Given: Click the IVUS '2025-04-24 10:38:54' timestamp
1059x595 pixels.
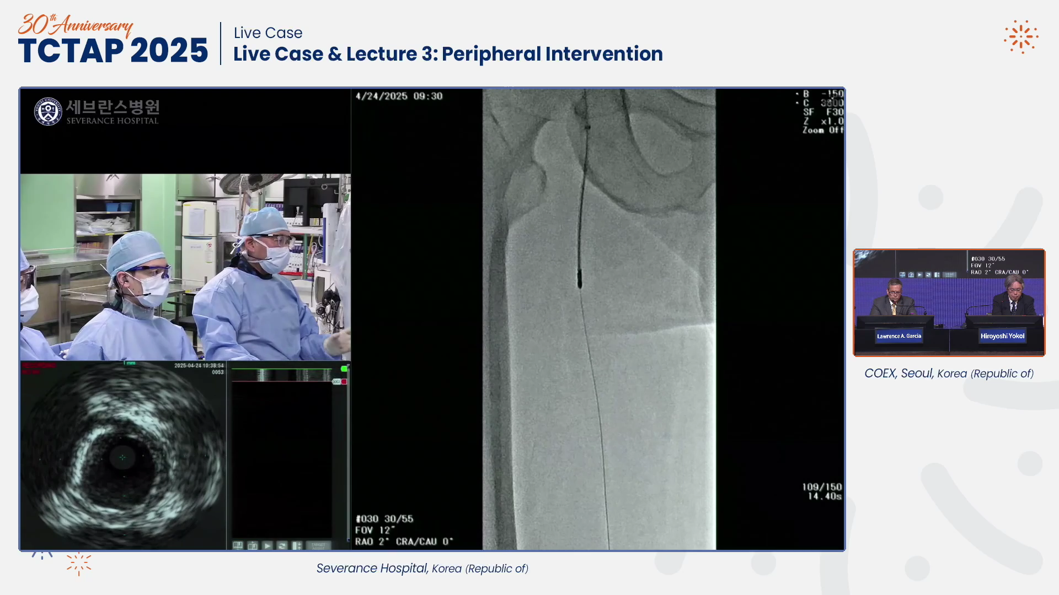Looking at the screenshot, I should pos(199,366).
